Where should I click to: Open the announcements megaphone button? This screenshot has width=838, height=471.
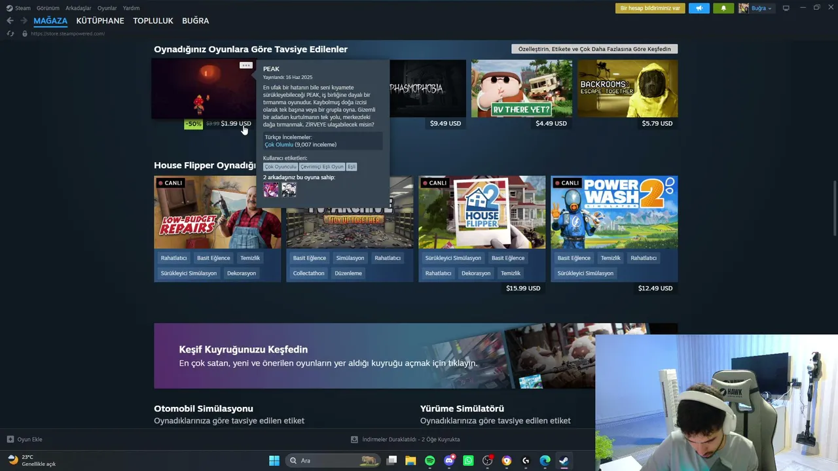(x=699, y=8)
